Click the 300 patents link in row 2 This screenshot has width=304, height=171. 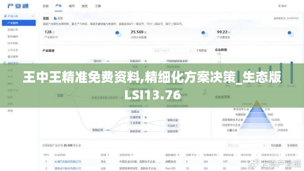[205, 168]
